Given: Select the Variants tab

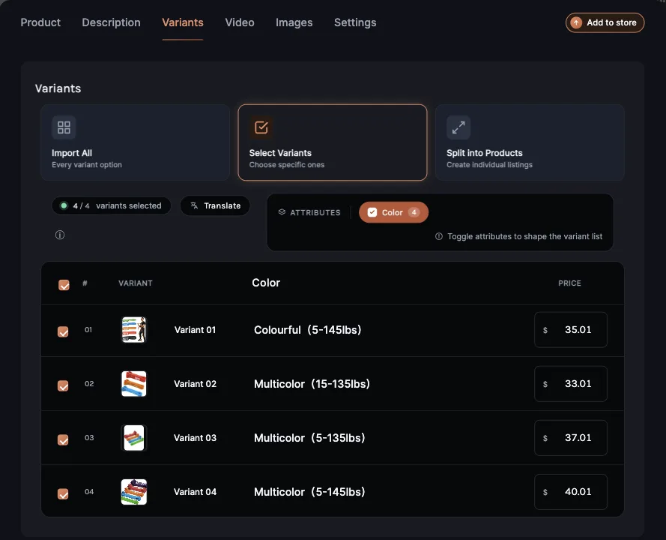Looking at the screenshot, I should [x=183, y=22].
